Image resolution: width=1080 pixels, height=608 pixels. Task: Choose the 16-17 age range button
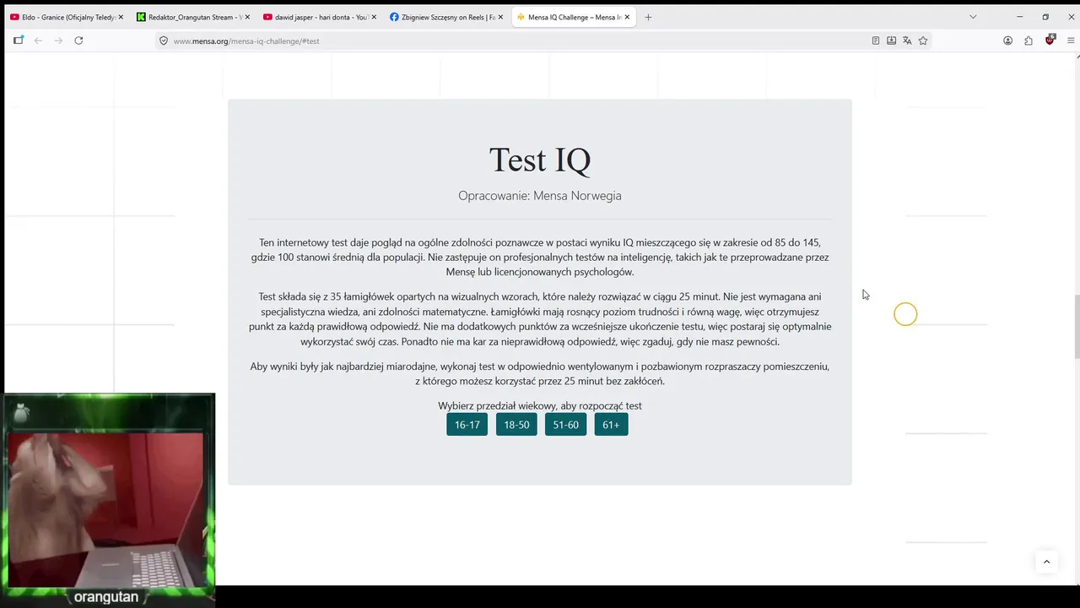pos(467,425)
